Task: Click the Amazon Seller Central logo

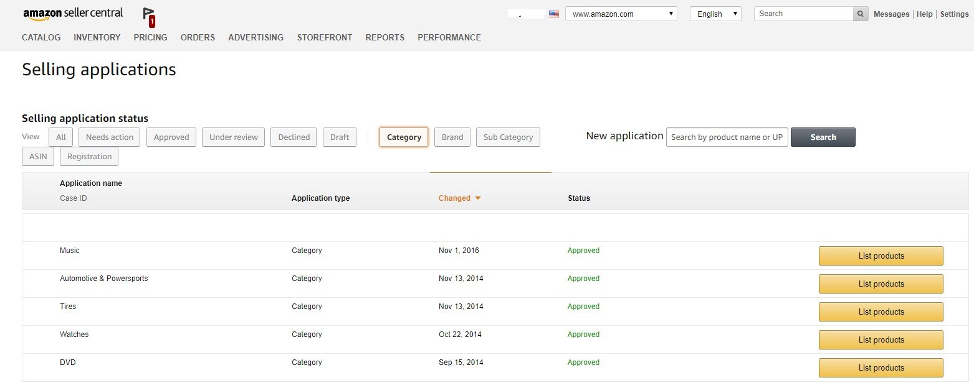Action: pyautogui.click(x=72, y=14)
